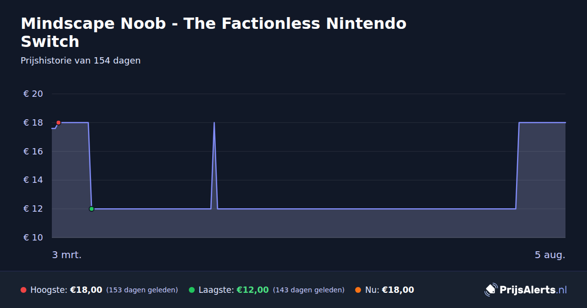Screen dimensions: 587x308
Task: Click the € 12 axis label
Action: click(33, 209)
